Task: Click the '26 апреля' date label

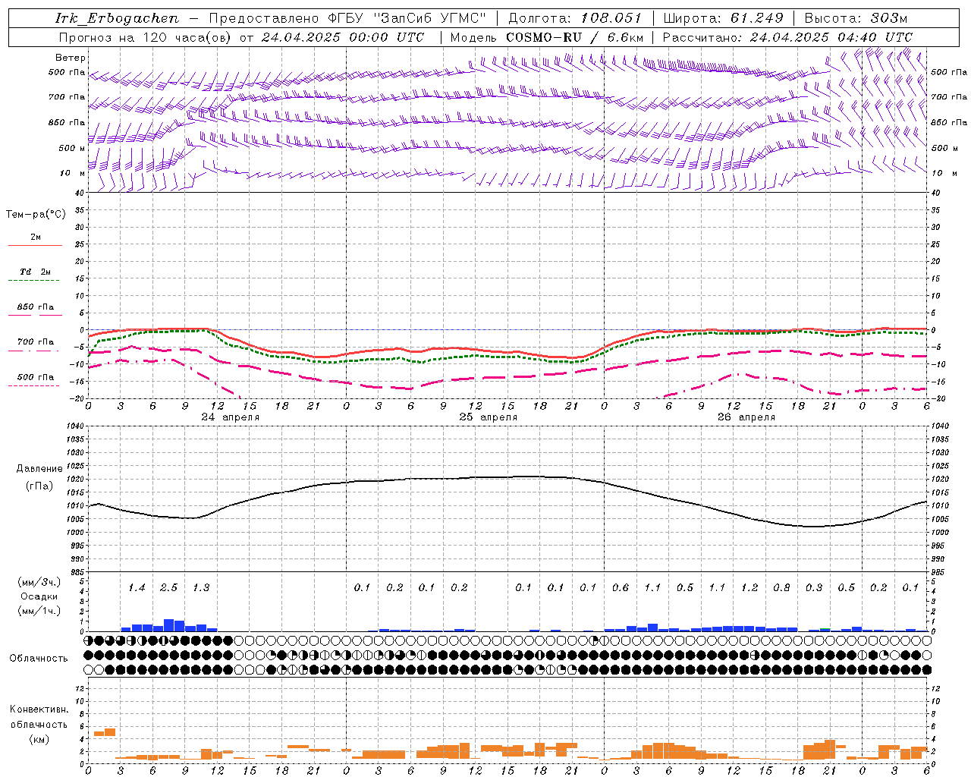Action: coord(746,417)
